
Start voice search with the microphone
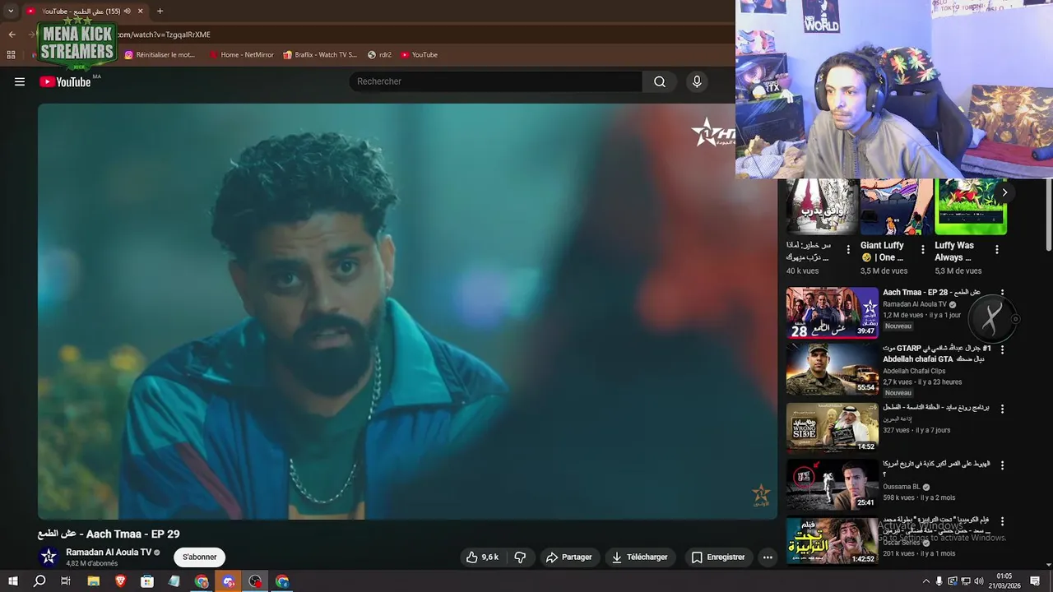tap(697, 81)
